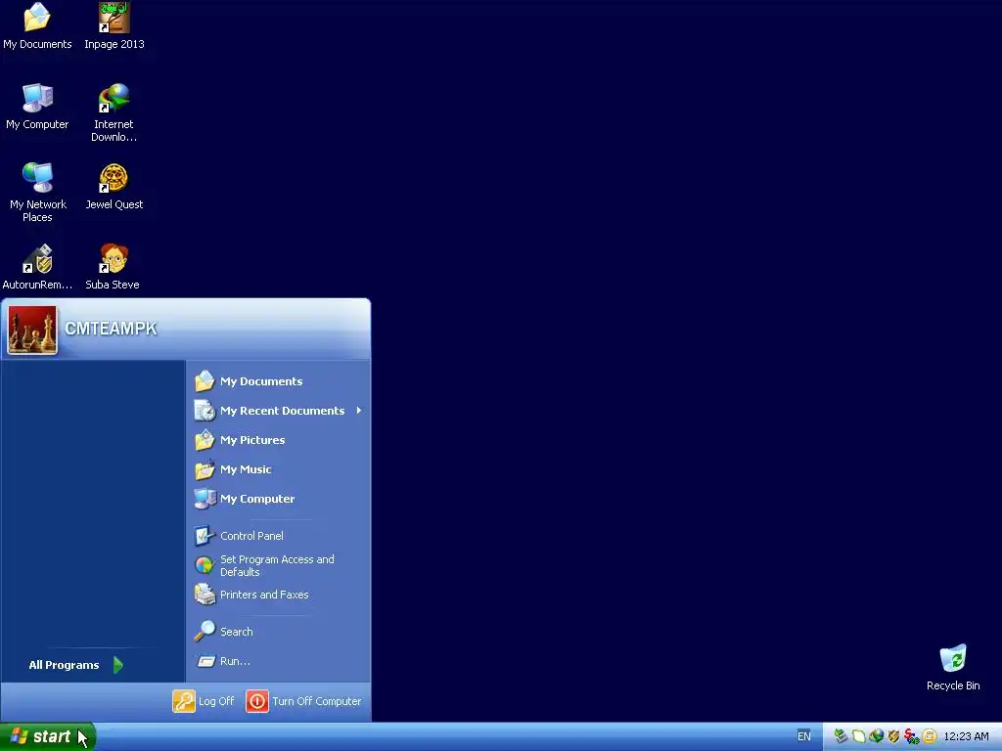This screenshot has width=1002, height=751.
Task: Click the 12:23 AM clock
Action: (966, 736)
